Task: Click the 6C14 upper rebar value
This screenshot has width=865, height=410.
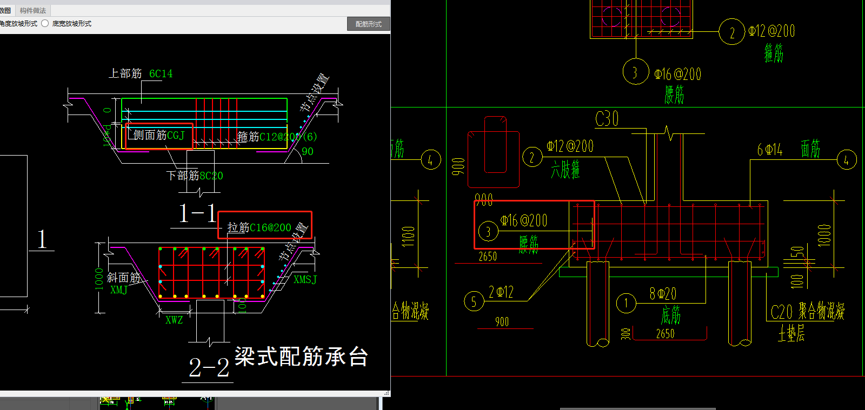Action: [x=161, y=73]
